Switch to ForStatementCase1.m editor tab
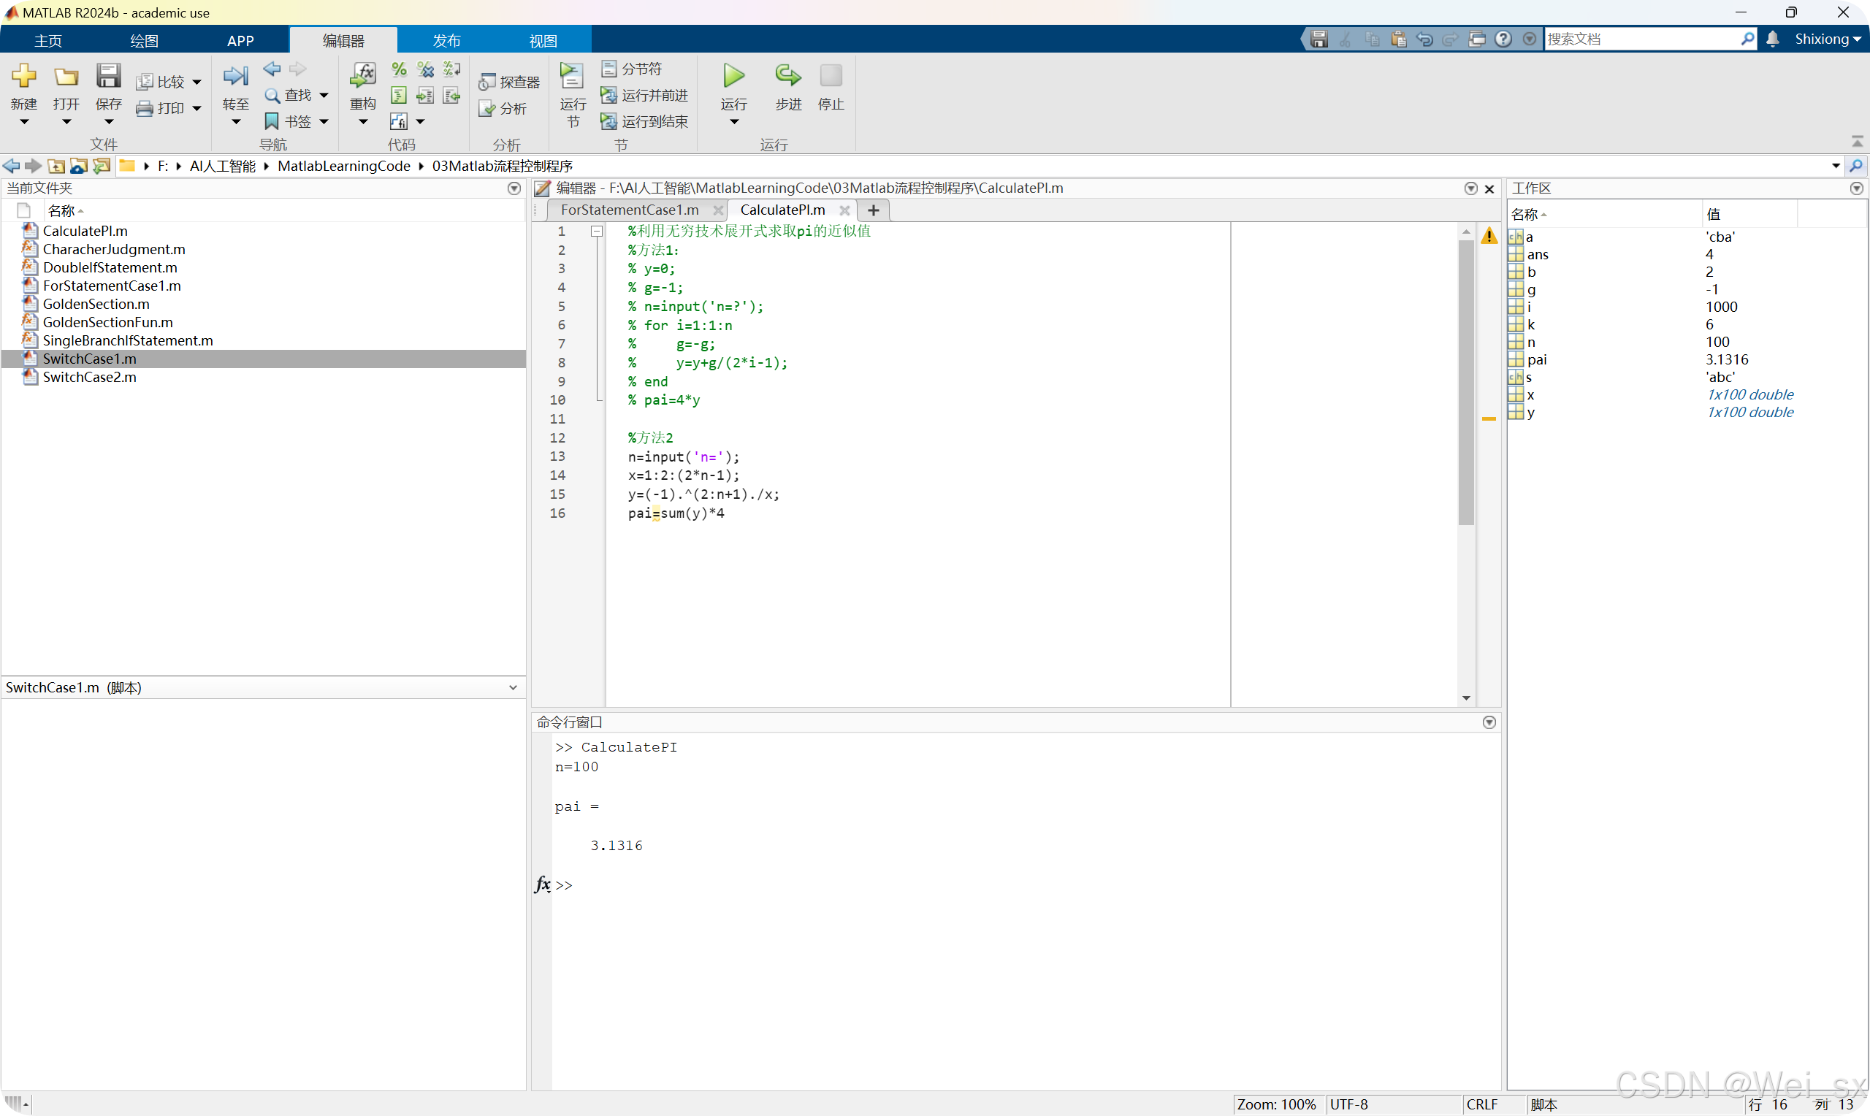Screen dimensions: 1870x1116 point(629,210)
